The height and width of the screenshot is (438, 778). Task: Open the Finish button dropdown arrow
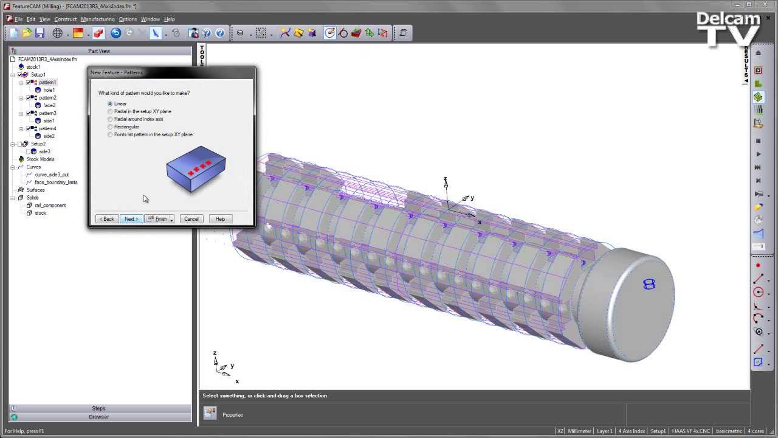point(172,219)
